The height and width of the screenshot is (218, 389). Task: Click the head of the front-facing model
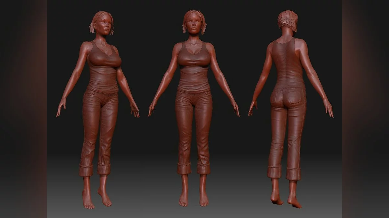(x=194, y=23)
